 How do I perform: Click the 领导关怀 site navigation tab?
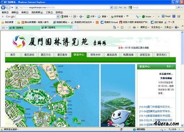pyautogui.click(x=95, y=55)
